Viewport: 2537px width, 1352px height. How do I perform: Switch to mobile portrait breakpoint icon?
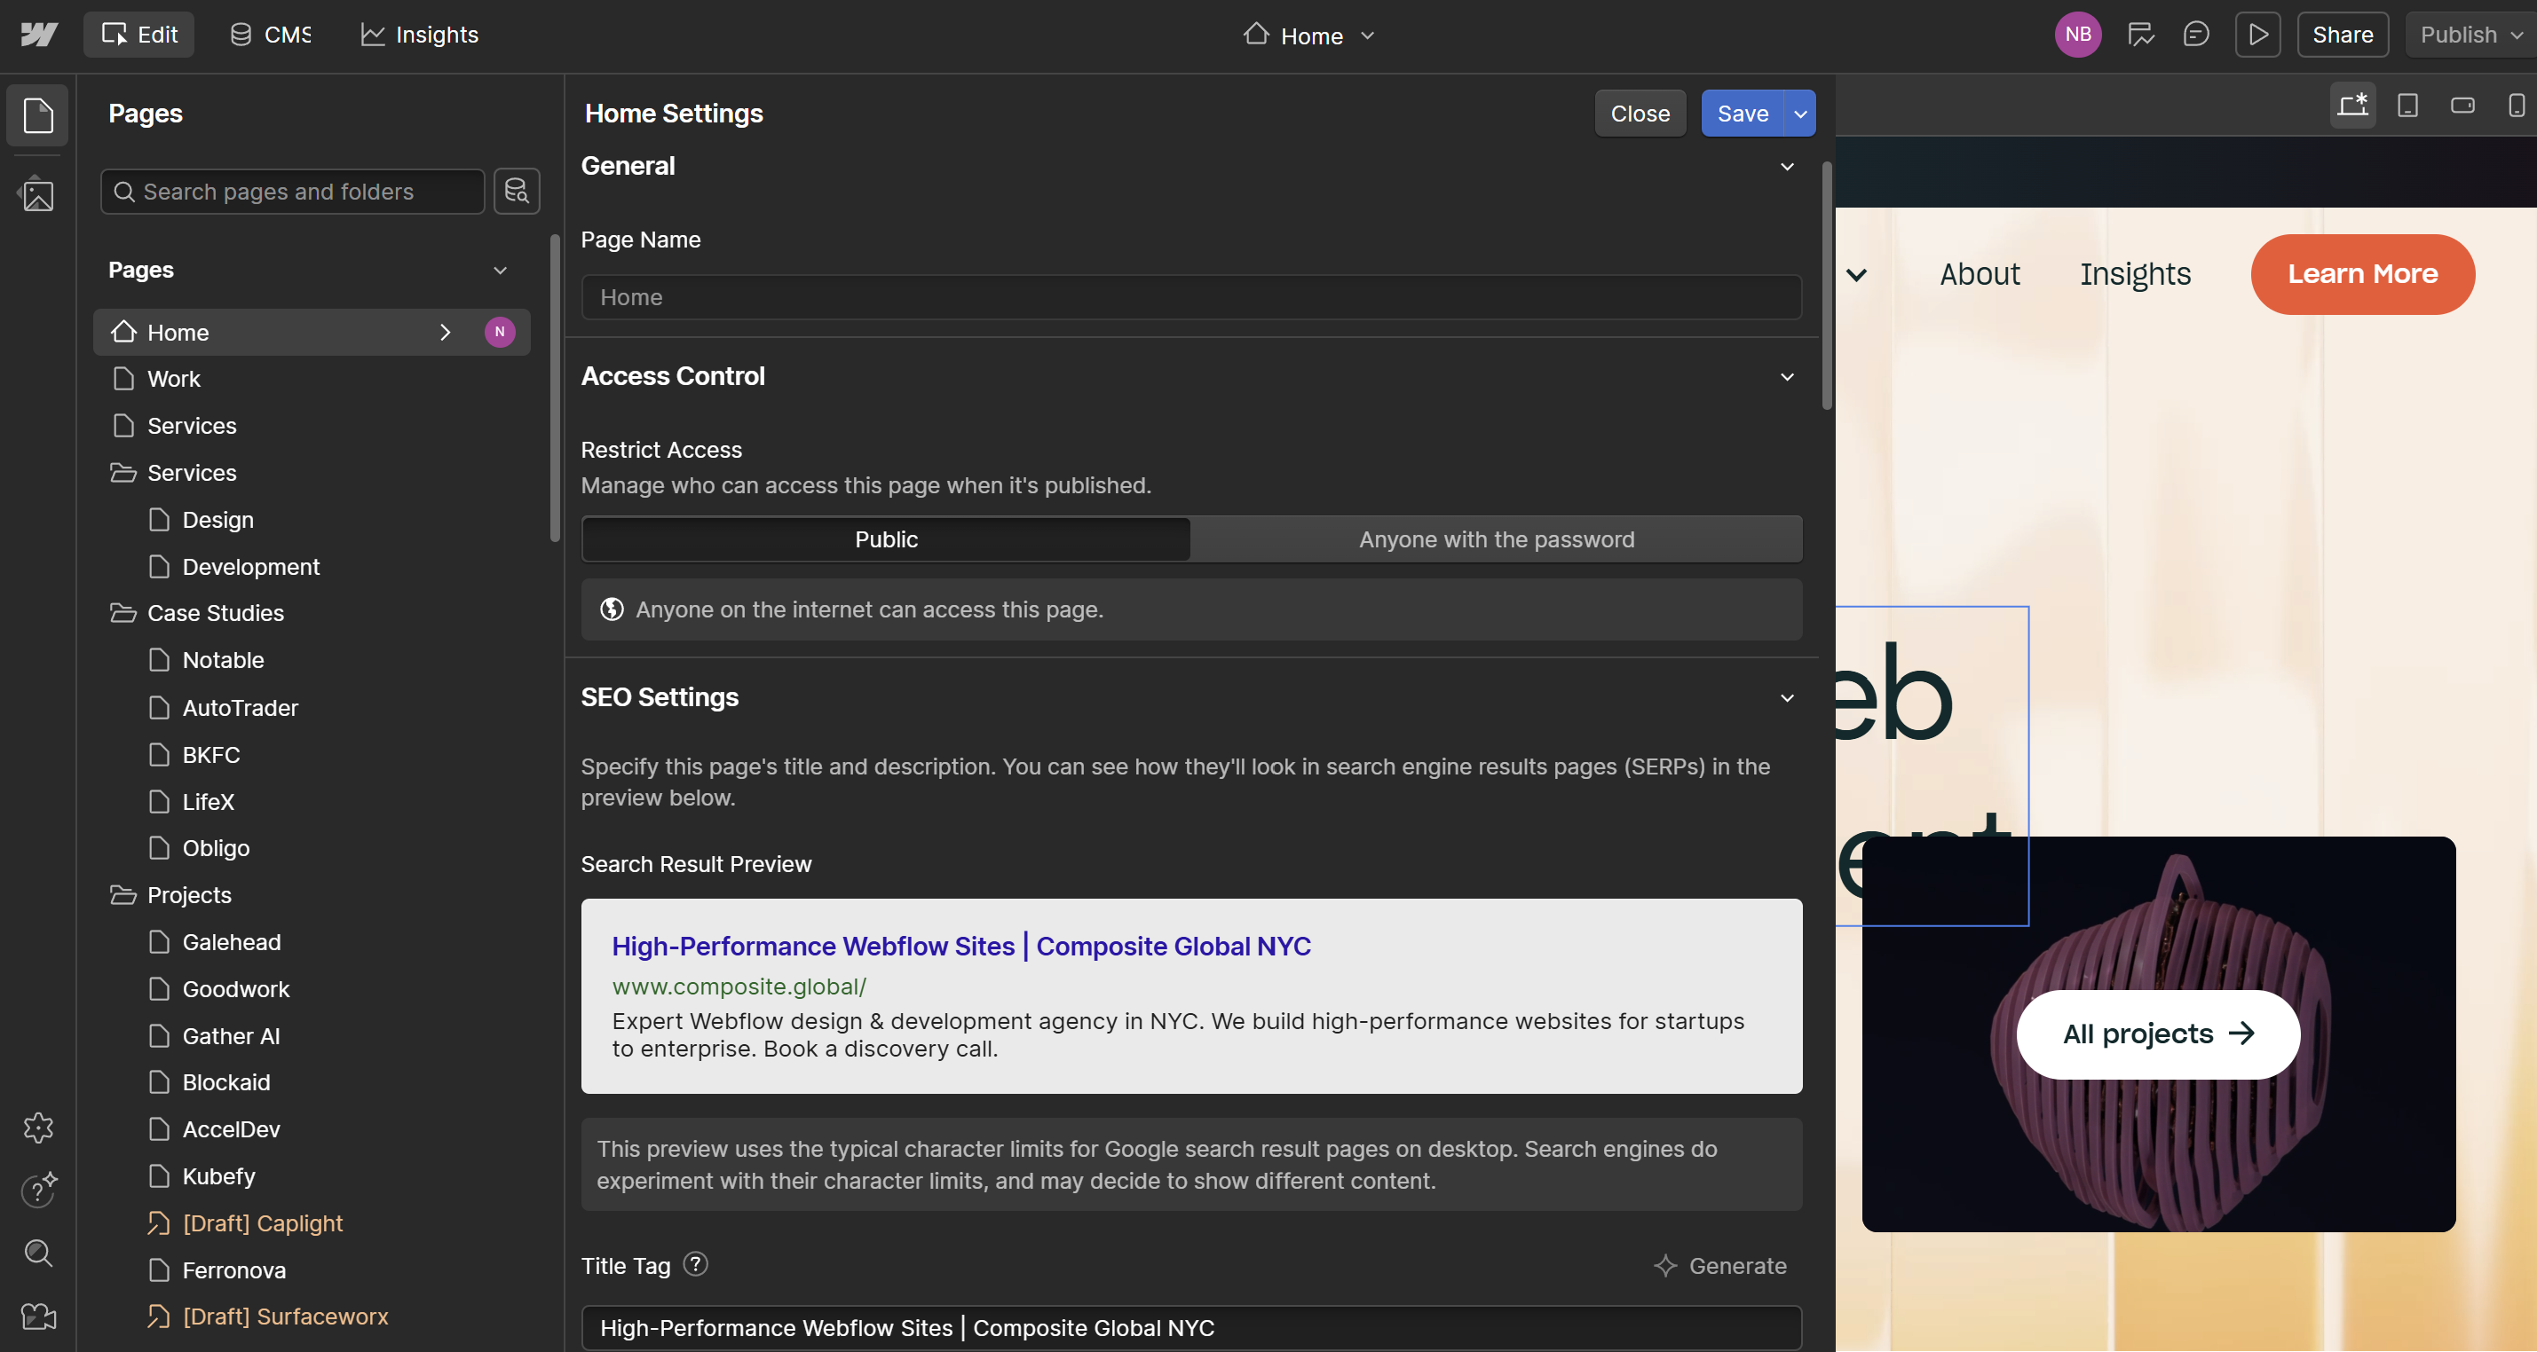point(2517,106)
